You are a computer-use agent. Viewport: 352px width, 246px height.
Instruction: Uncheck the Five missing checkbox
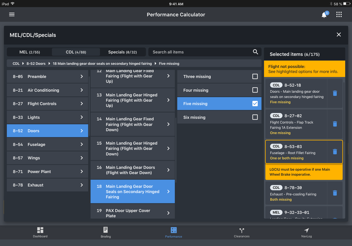255,104
